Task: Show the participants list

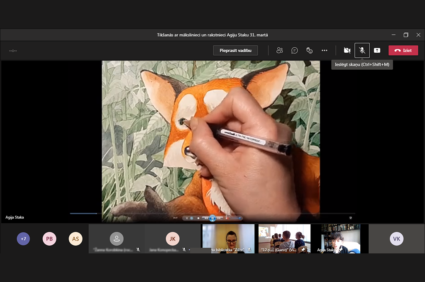Action: pyautogui.click(x=279, y=50)
